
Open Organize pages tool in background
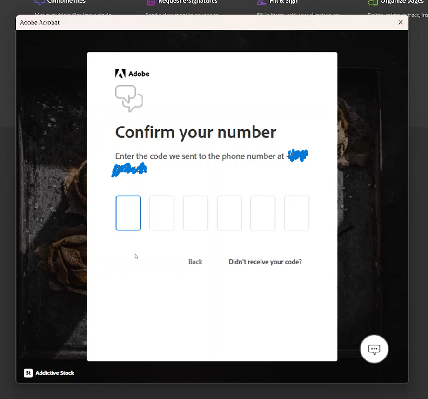[402, 2]
